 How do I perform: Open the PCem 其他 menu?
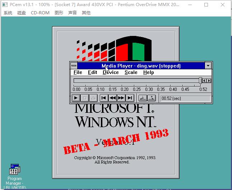pos(86,13)
